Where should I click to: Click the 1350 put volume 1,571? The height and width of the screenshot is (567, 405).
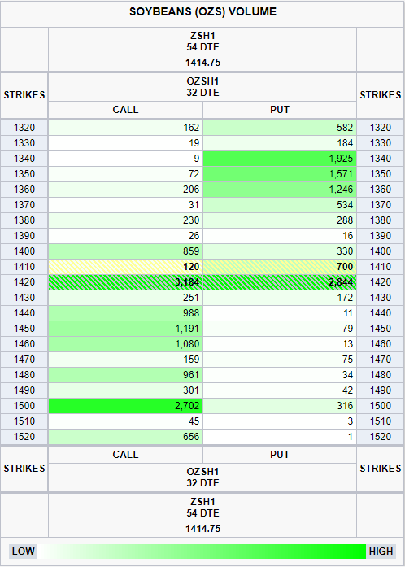(280, 174)
